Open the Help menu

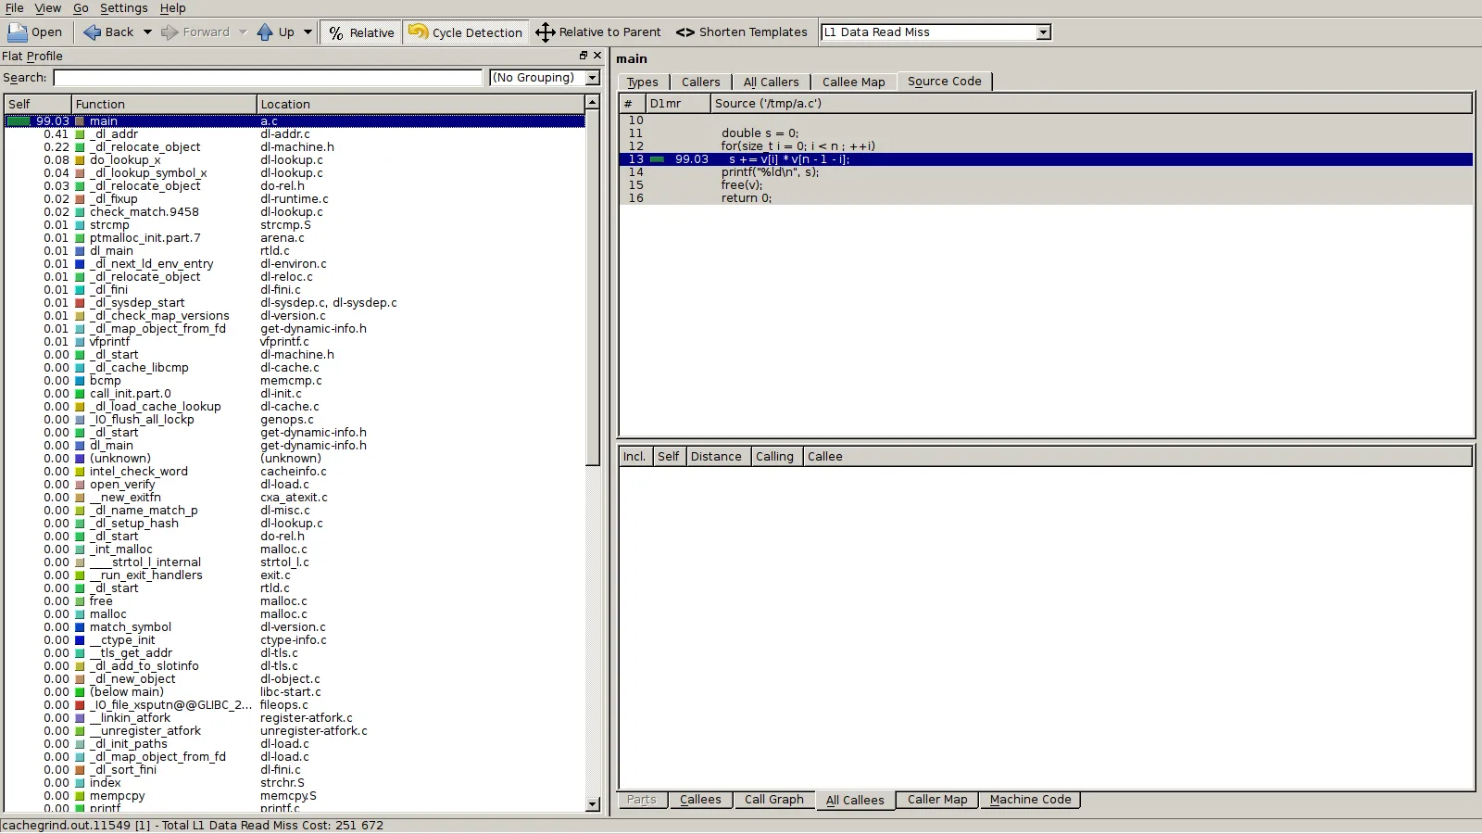pyautogui.click(x=173, y=8)
